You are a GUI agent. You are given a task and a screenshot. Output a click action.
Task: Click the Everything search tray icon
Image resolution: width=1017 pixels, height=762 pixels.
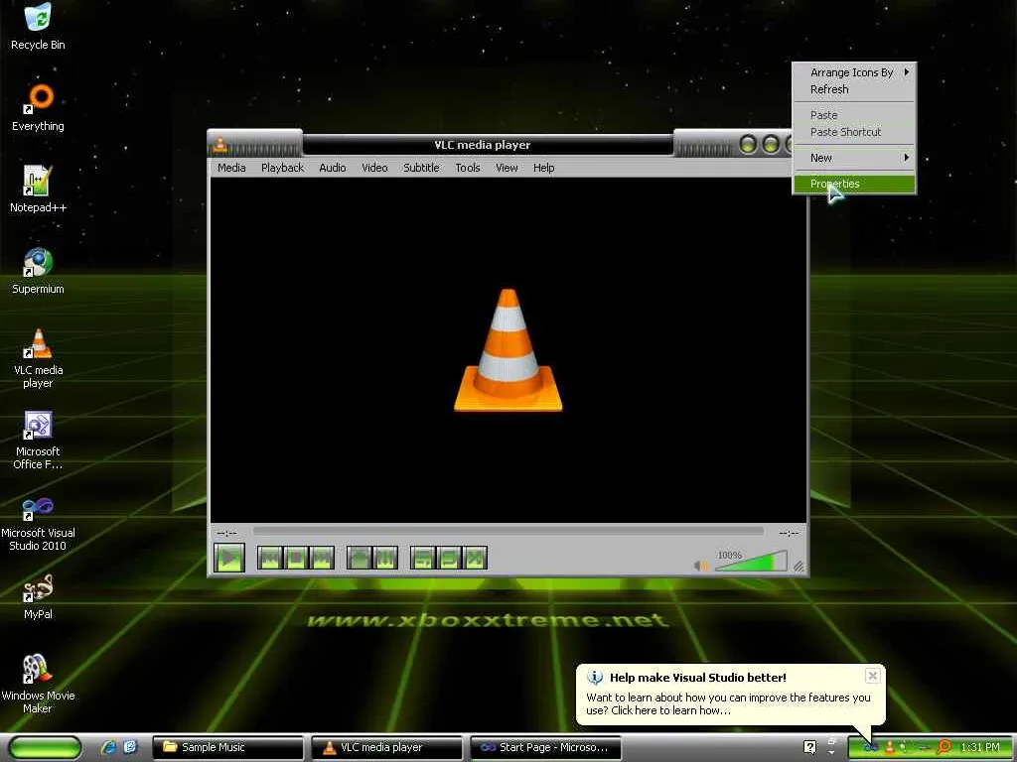tap(944, 748)
